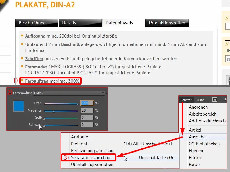Follow the Farbmodus link
Image resolution: width=230 pixels, height=172 pixels.
(x=36, y=67)
